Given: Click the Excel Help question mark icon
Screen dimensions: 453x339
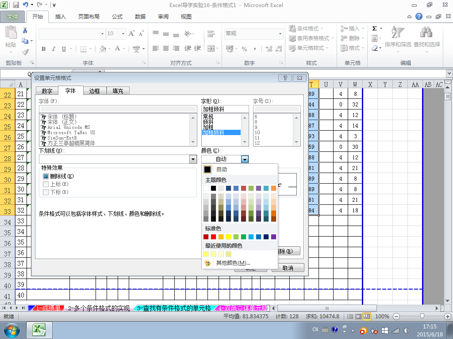Looking at the screenshot, I should [419, 16].
